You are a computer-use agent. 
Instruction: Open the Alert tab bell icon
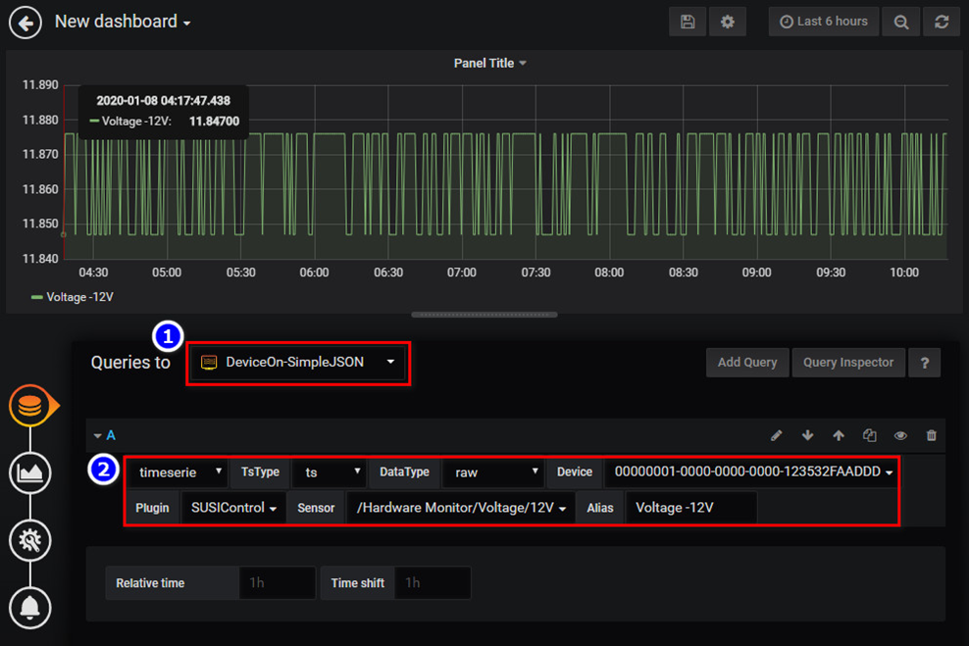coord(30,607)
